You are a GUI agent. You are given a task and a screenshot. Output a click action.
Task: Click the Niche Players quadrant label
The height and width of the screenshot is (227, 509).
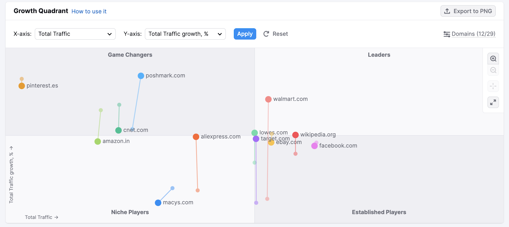point(130,212)
